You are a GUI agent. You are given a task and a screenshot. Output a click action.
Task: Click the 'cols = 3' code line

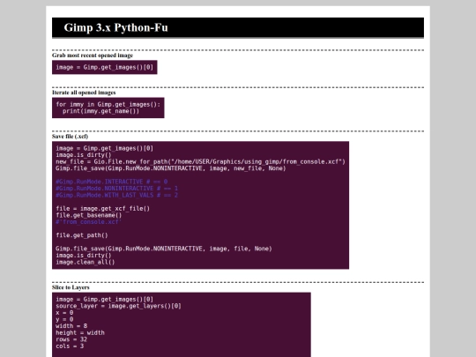[70, 346]
